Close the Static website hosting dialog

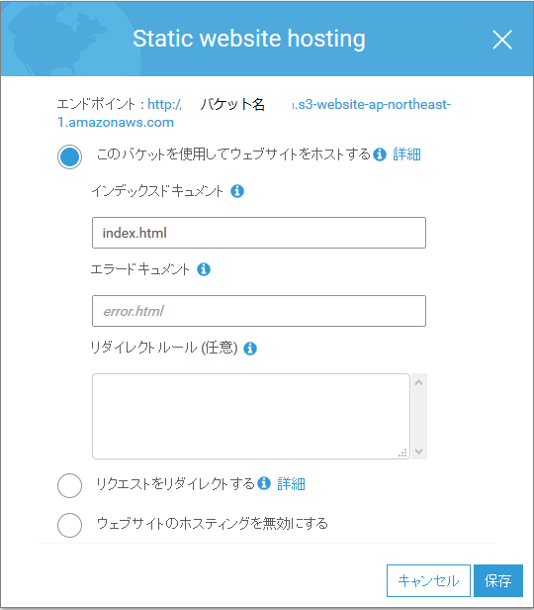[x=502, y=40]
